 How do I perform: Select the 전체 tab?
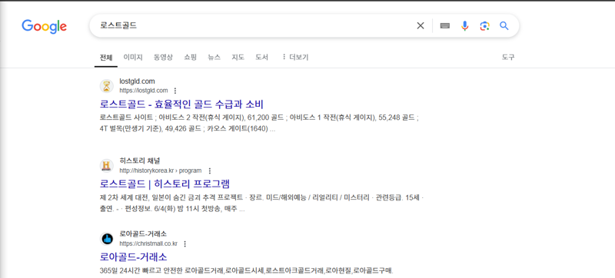106,58
